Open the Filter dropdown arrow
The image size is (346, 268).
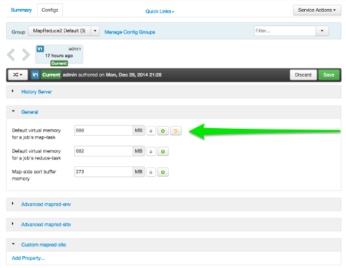coord(322,31)
